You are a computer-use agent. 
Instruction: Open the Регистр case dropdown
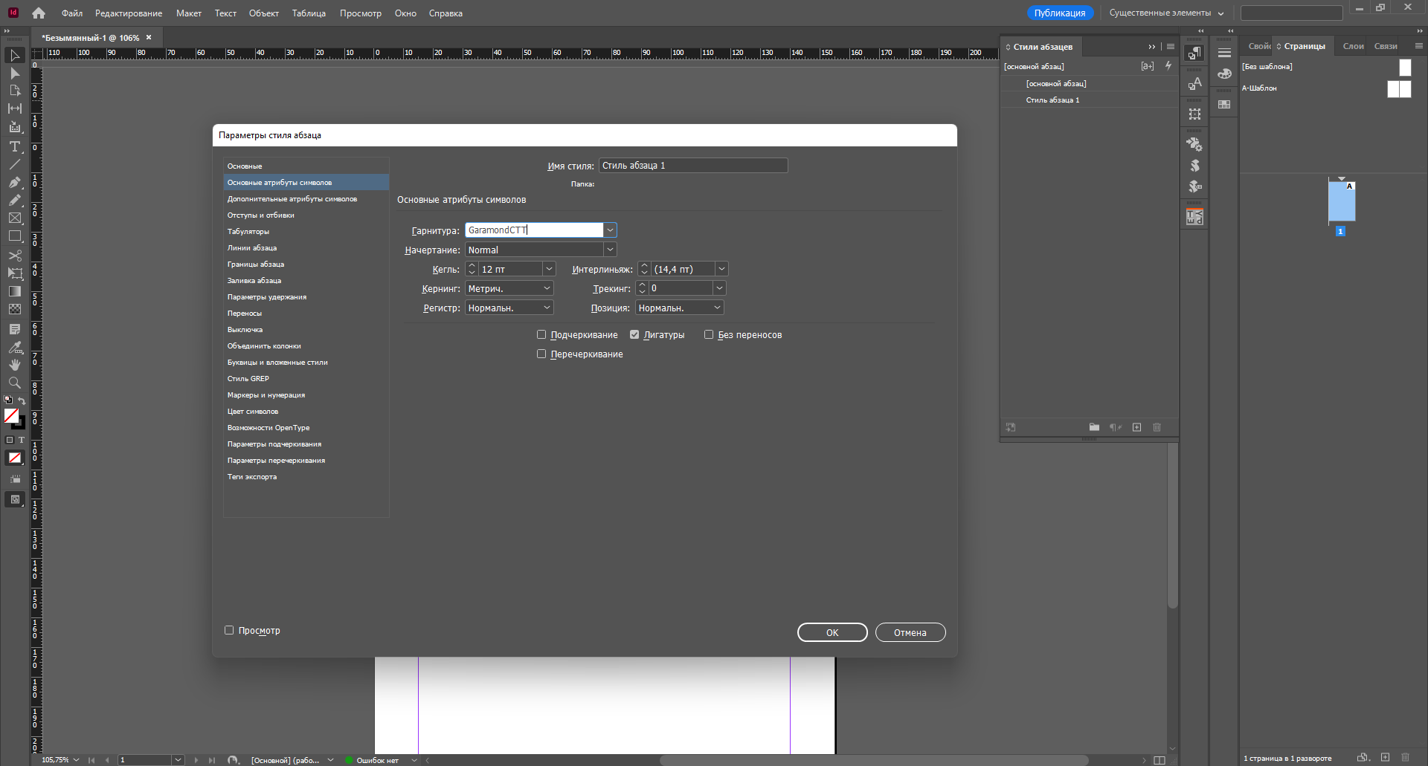547,308
